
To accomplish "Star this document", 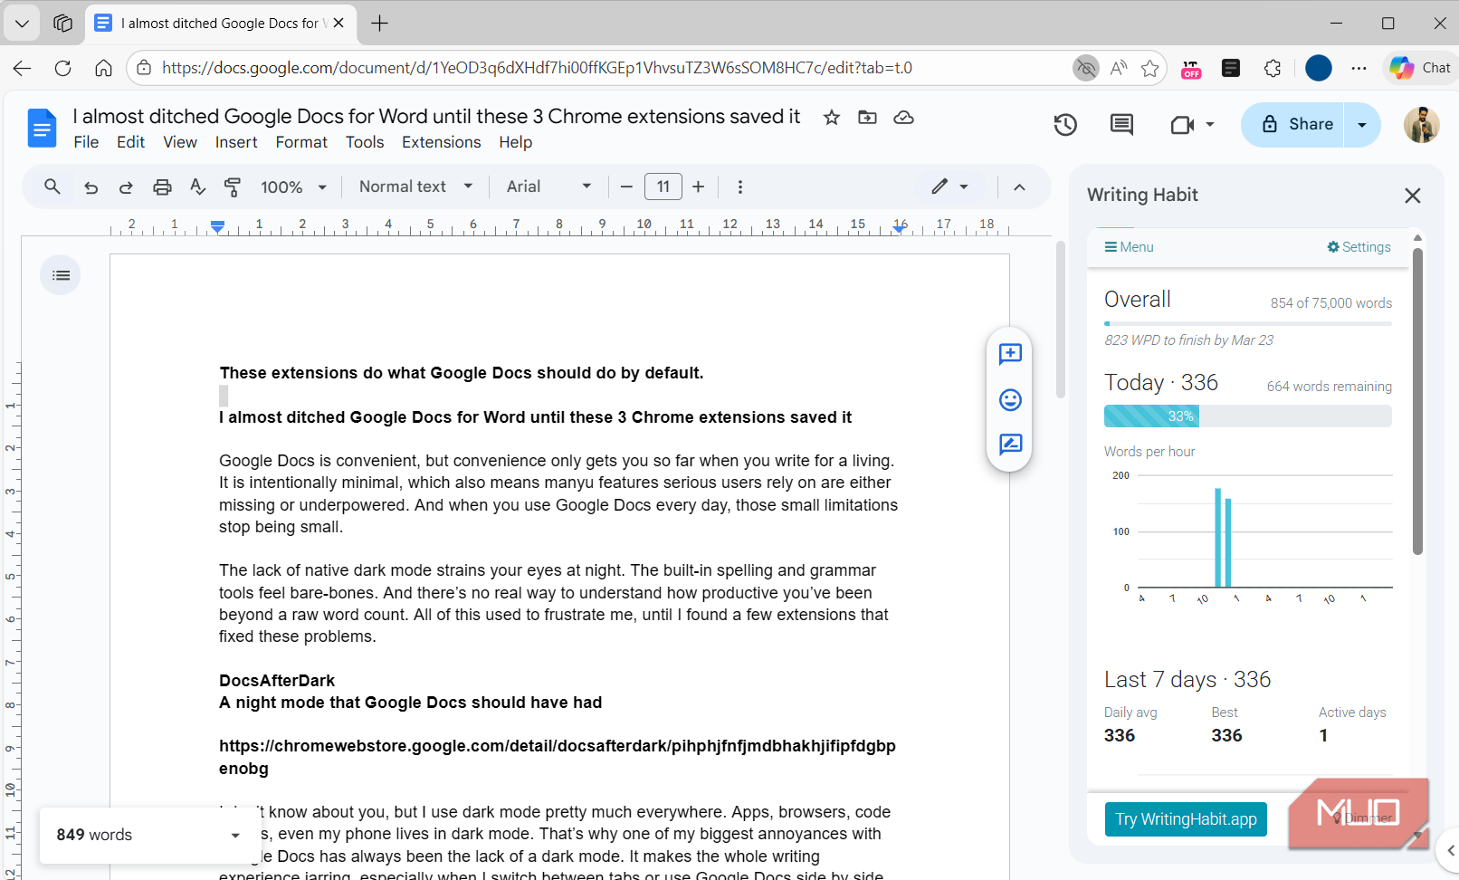I will 832,118.
